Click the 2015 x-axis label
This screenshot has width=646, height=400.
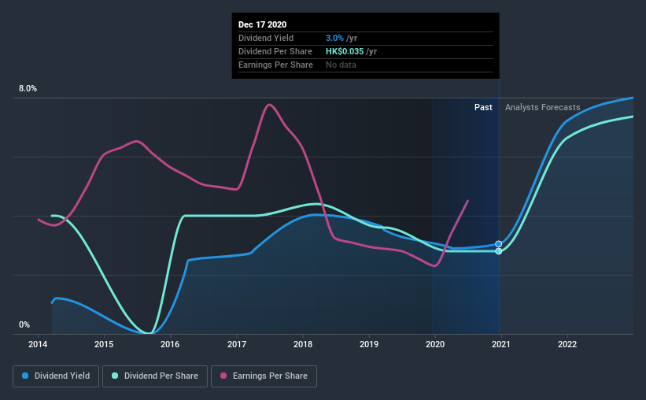pyautogui.click(x=104, y=344)
